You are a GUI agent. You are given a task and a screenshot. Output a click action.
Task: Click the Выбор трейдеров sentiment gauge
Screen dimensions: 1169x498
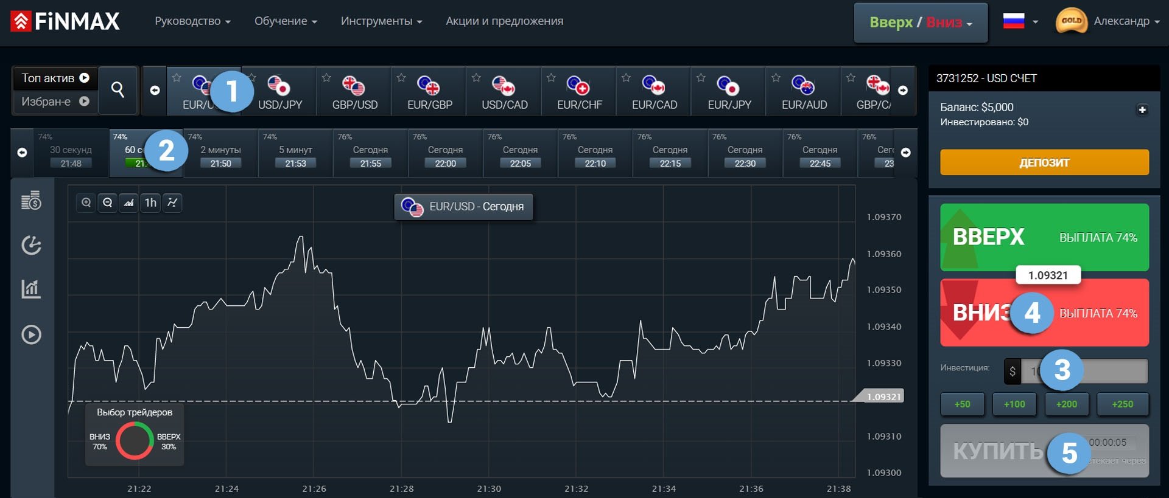[135, 434]
